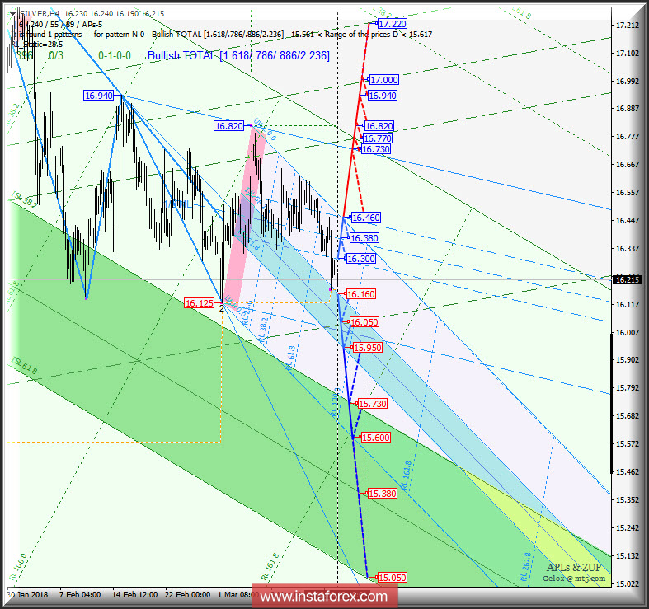Viewport: 649px width, 609px height.
Task: Click the 17.220 blue price label
Action: [393, 24]
